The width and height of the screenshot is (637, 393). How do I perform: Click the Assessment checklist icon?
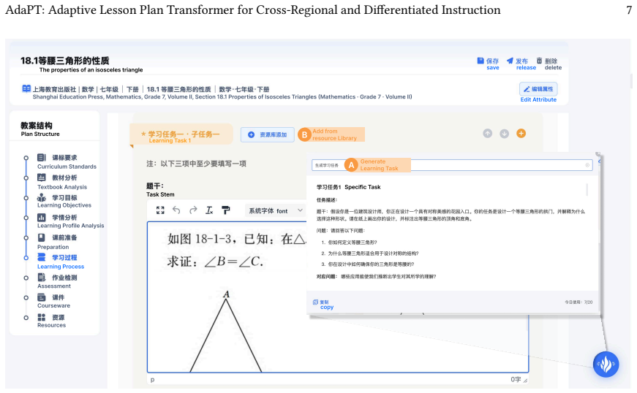click(x=42, y=278)
